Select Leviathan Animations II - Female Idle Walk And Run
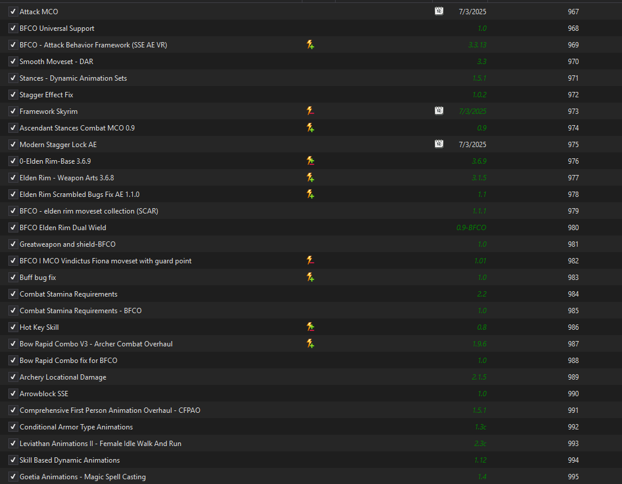The height and width of the screenshot is (484, 622). click(x=100, y=444)
